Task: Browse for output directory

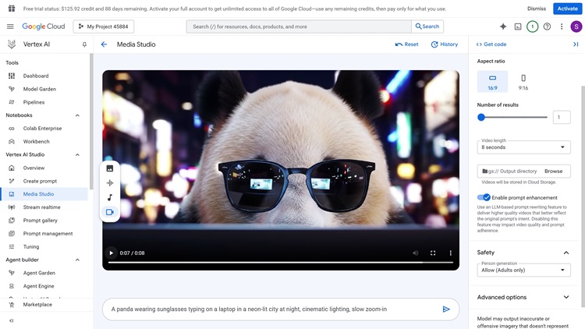Action: coord(553,172)
